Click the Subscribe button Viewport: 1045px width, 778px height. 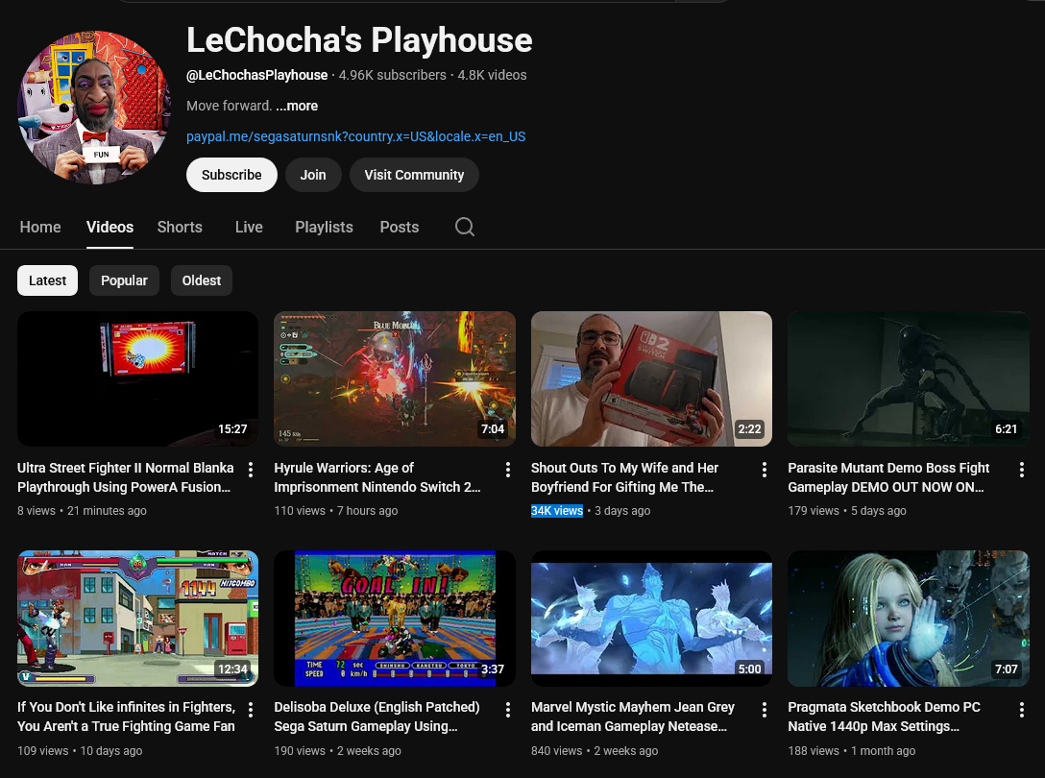[231, 175]
